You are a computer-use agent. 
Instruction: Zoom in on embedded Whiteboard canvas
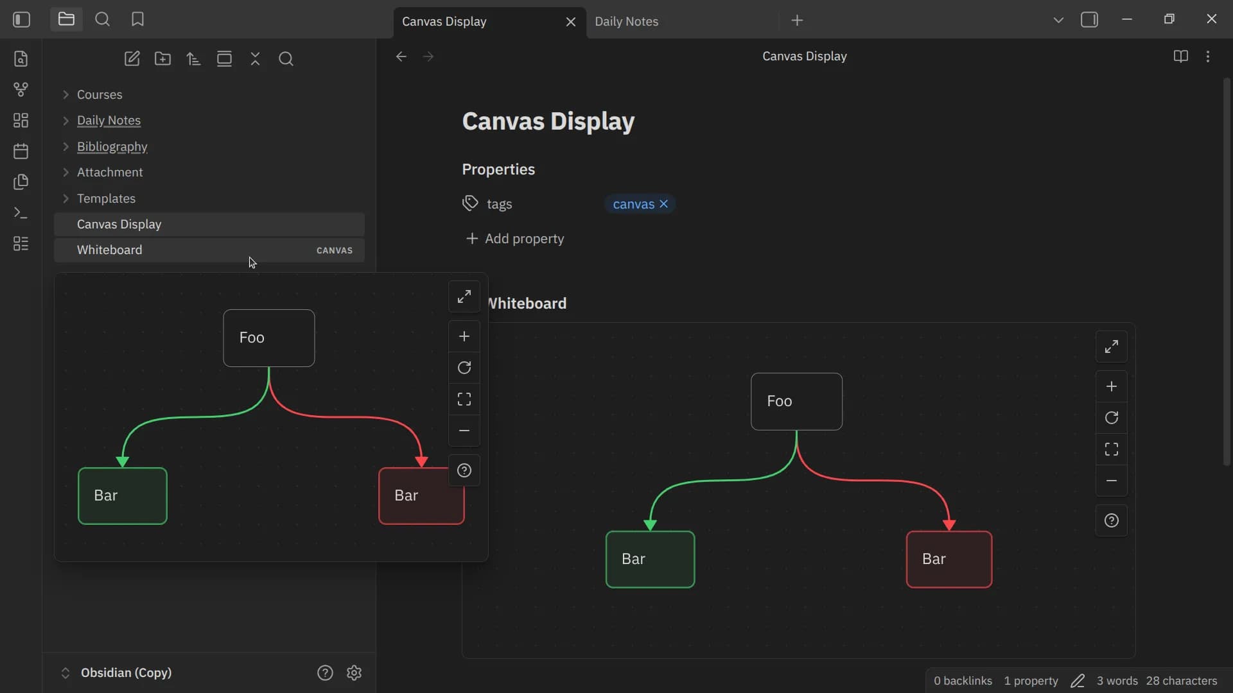[1112, 386]
